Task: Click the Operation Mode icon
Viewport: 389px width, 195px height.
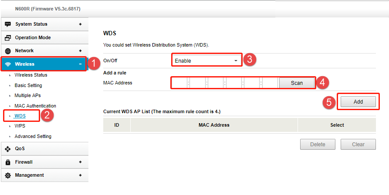Action: point(7,37)
